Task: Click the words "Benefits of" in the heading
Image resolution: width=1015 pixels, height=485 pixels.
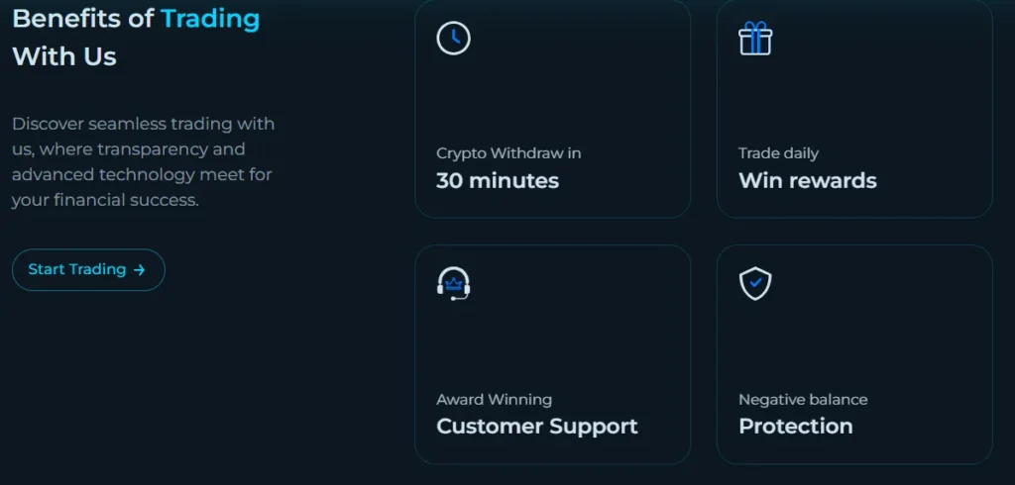Action: [82, 18]
